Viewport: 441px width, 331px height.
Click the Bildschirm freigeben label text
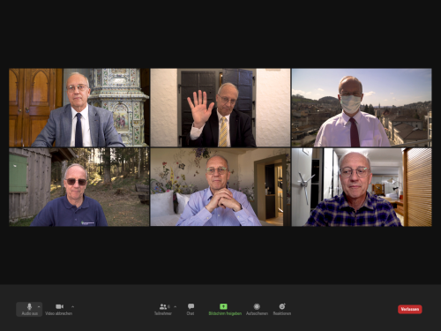[225, 313]
